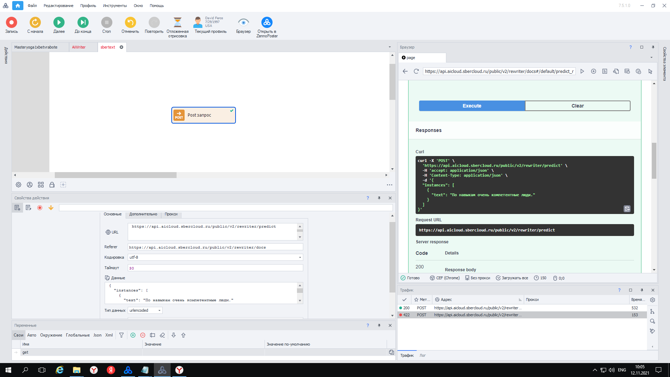This screenshot has width=670, height=377.
Task: Click the grid layout icon below canvas
Action: 41,185
